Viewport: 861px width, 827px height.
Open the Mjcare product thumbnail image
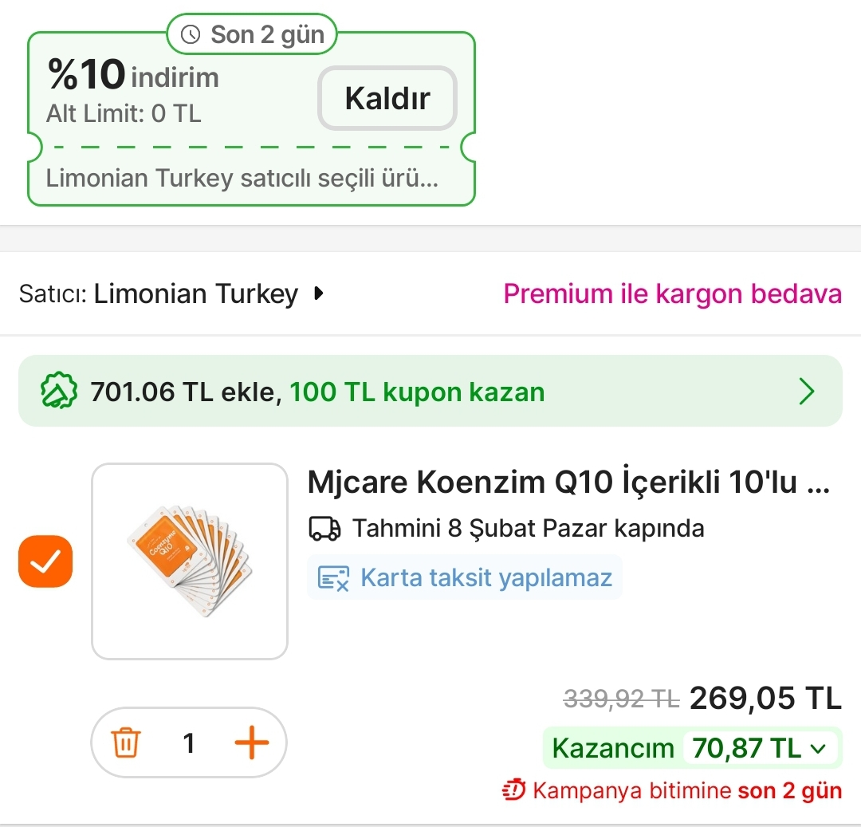190,561
